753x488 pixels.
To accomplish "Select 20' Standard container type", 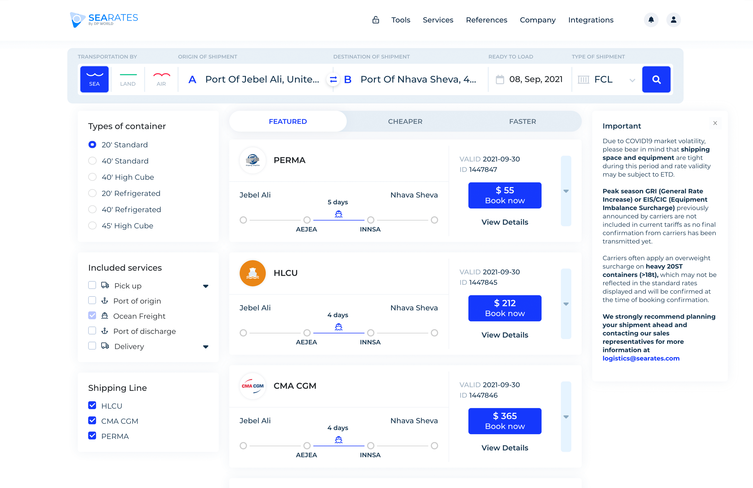I will (92, 145).
